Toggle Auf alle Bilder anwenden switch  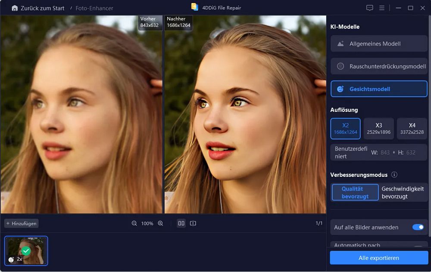click(418, 227)
